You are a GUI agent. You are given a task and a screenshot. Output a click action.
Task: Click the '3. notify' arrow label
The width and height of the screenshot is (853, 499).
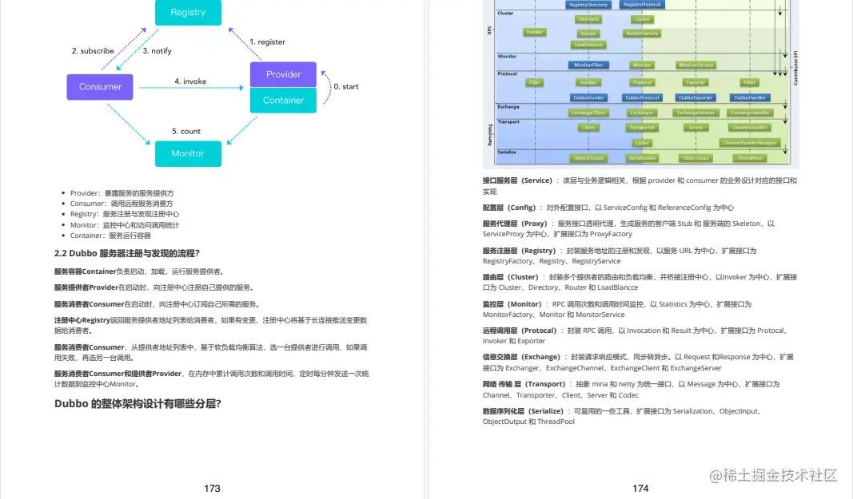point(157,51)
